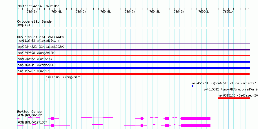This screenshot has height=129, width=258.
Task: Open variant dgv2584n223 (Sedlazeck2020) label
Action: click(41, 47)
